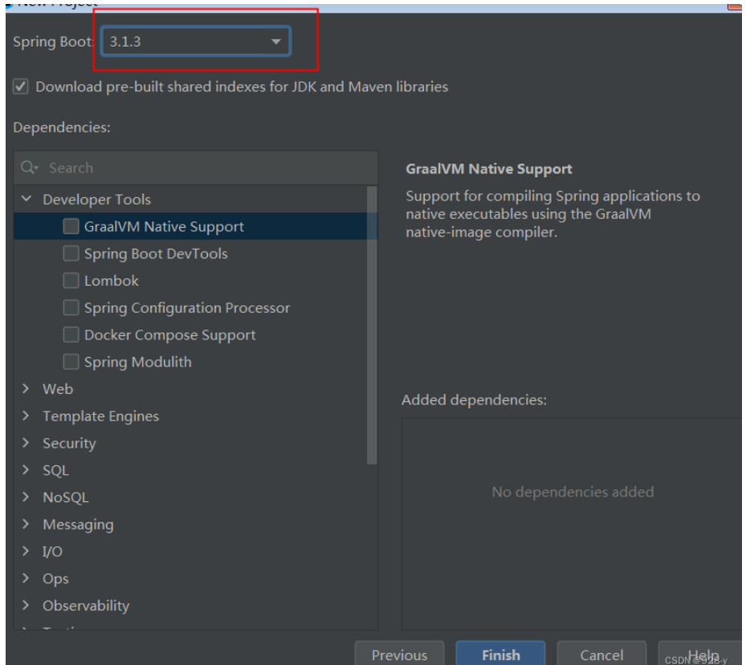Viewport: 746px width, 665px height.
Task: Expand the Template Engines category
Action: click(26, 416)
